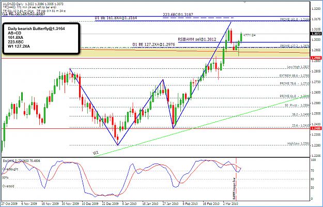Click the '2 Mar 2010' date label

point(230,203)
